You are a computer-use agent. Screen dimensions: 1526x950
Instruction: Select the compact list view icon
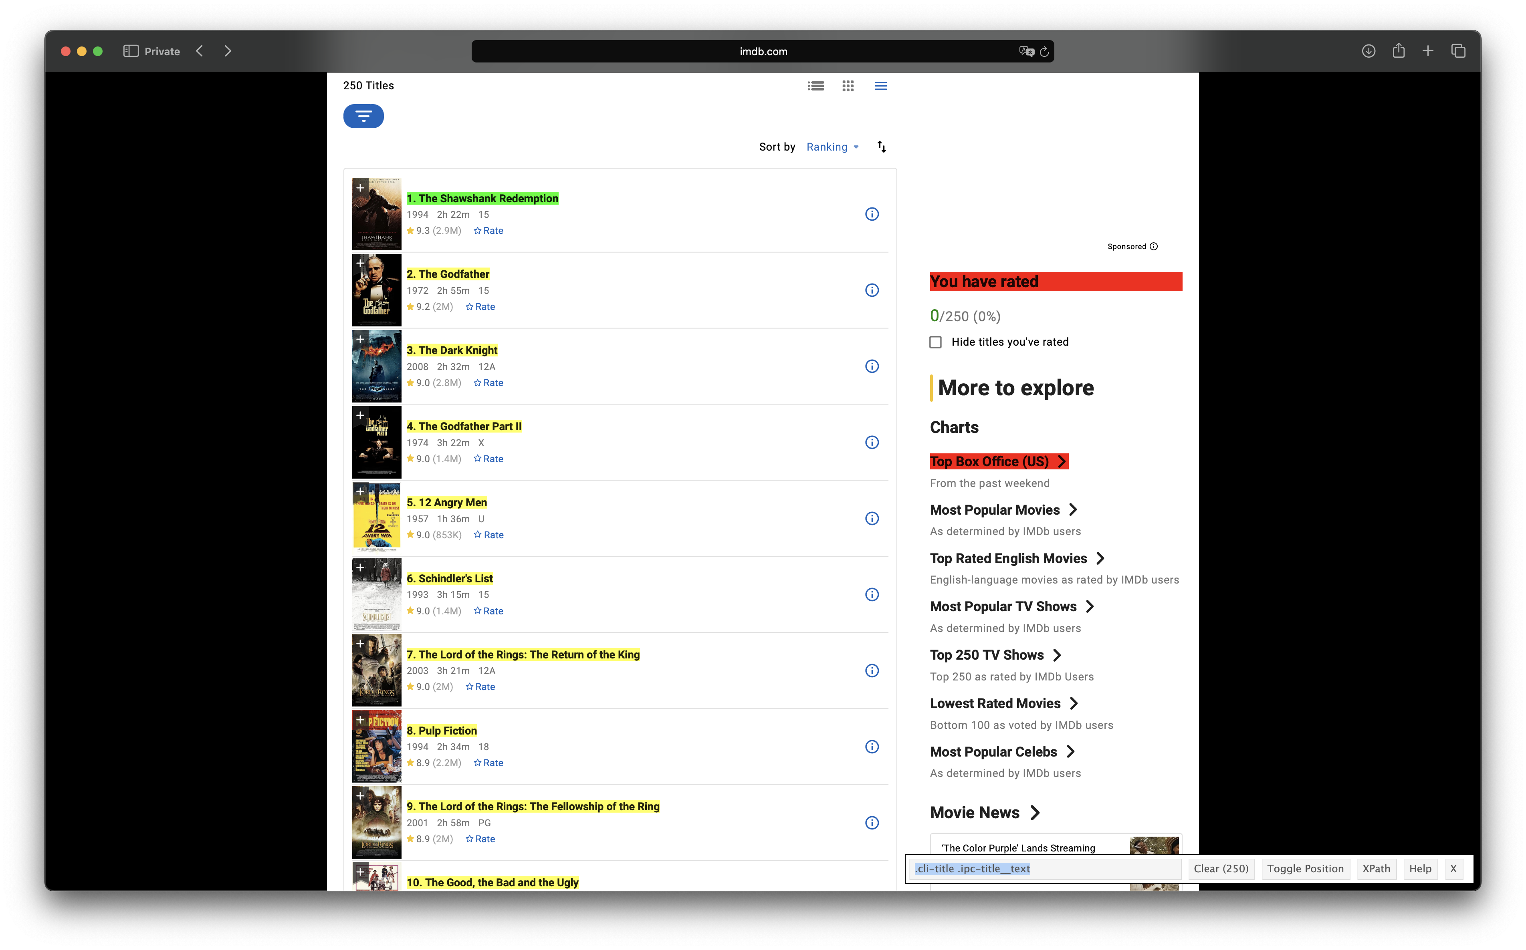(880, 86)
